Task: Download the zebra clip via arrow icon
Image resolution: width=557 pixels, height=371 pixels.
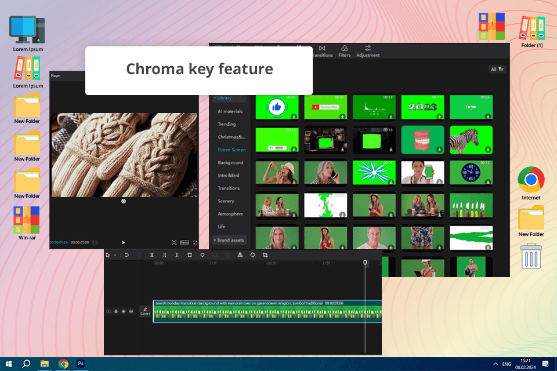Action: [x=488, y=150]
